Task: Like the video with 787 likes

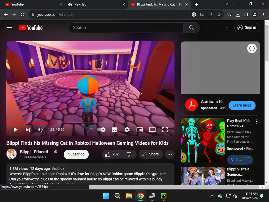Action: coord(112,154)
